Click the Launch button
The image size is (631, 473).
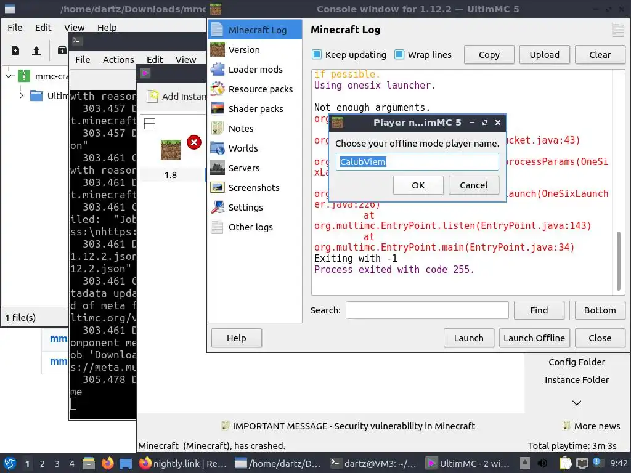tap(469, 338)
